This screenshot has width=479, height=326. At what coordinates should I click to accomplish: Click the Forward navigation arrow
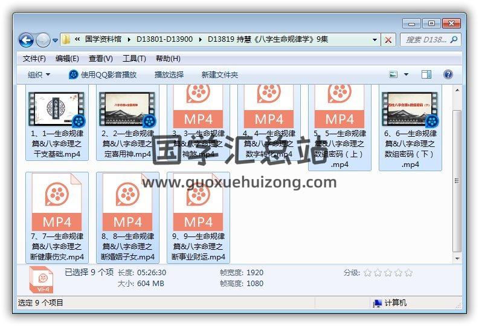pos(43,40)
